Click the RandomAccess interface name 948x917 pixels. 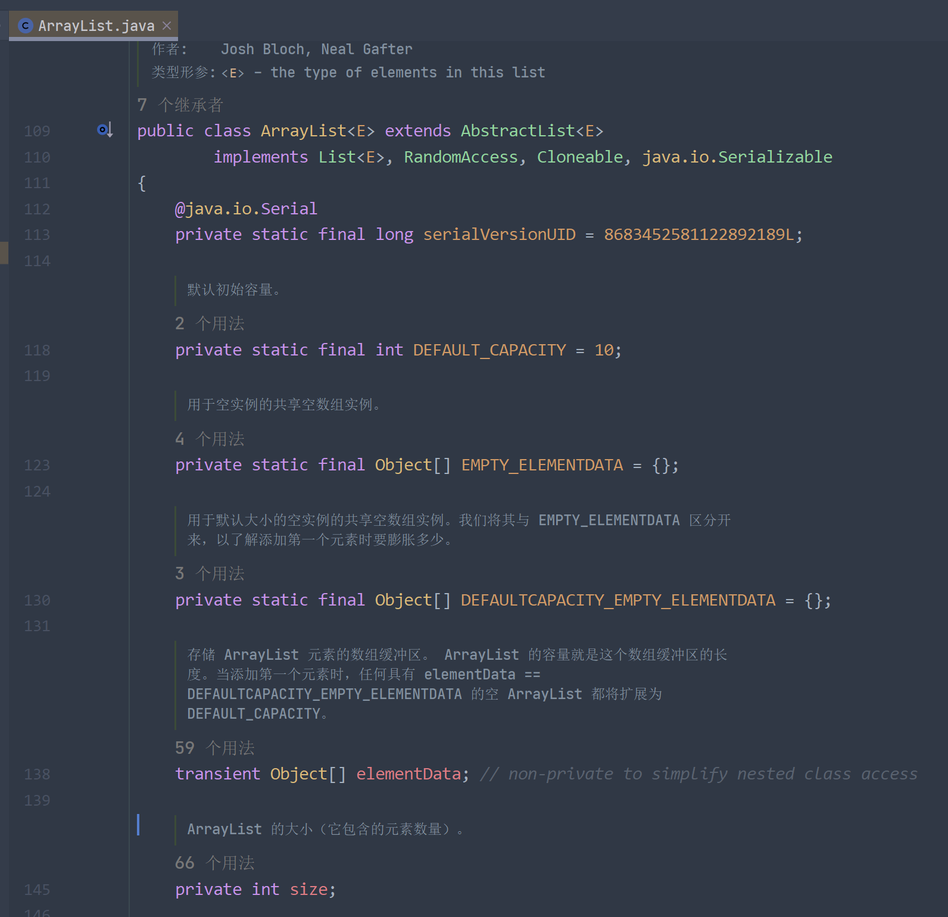(x=461, y=157)
